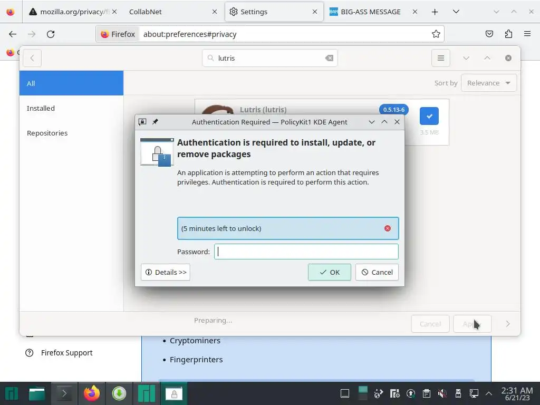Open the Manjaro settings tray icon

pos(394,393)
